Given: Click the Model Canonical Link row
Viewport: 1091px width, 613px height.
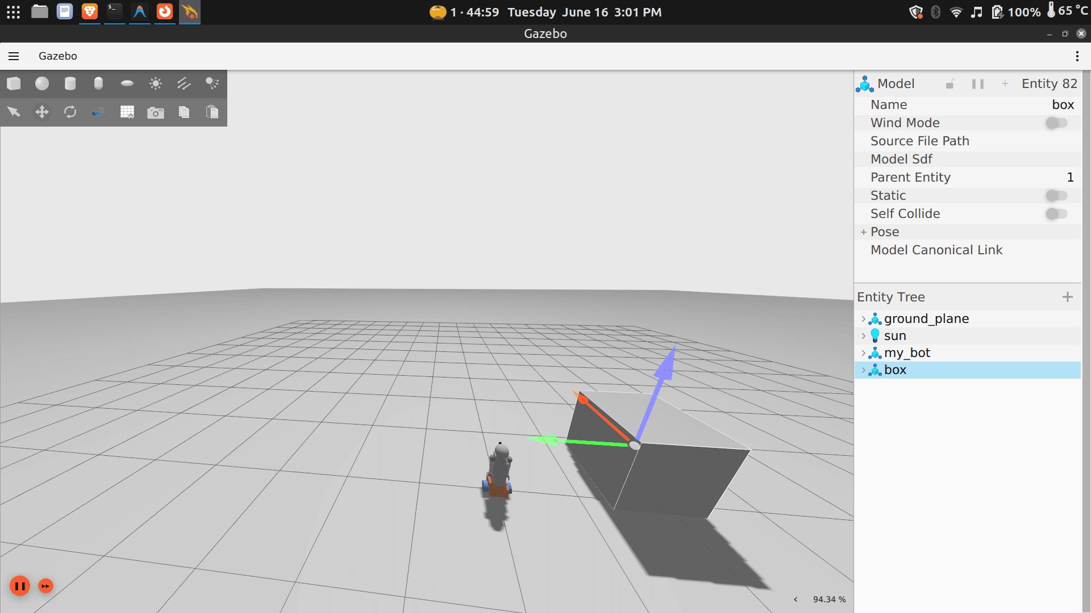Looking at the screenshot, I should 968,250.
